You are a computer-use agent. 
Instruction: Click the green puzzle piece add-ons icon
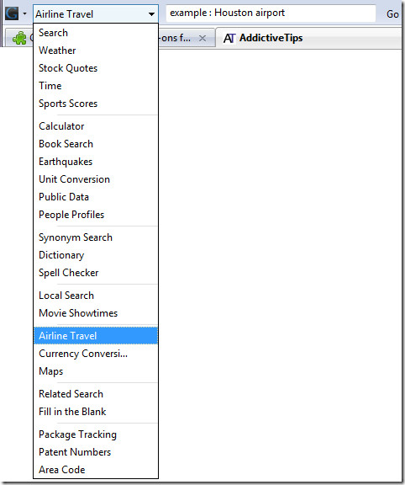pyautogui.click(x=19, y=38)
